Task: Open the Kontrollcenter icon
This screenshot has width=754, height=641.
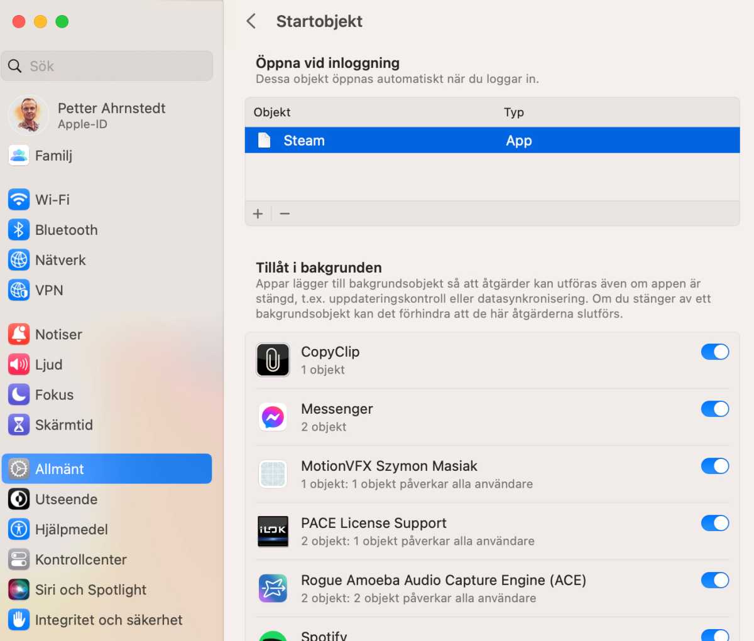Action: pyautogui.click(x=19, y=559)
